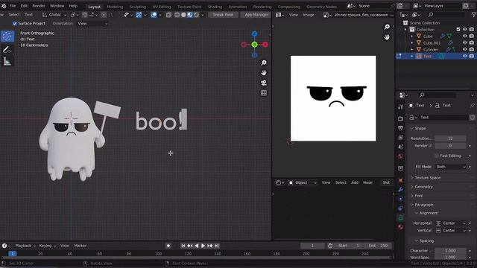
Task: Open the Object Constraints properties tab
Action: pos(400,208)
